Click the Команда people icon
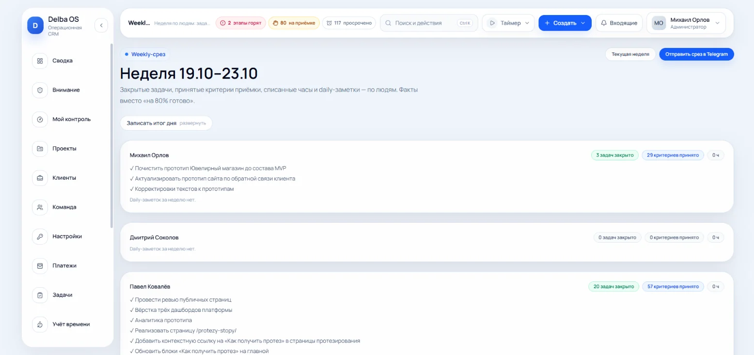754x355 pixels. tap(40, 207)
